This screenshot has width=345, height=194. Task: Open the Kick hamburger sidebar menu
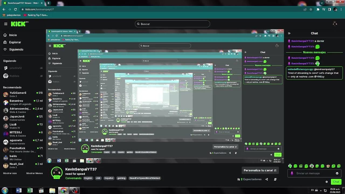pyautogui.click(x=6, y=24)
